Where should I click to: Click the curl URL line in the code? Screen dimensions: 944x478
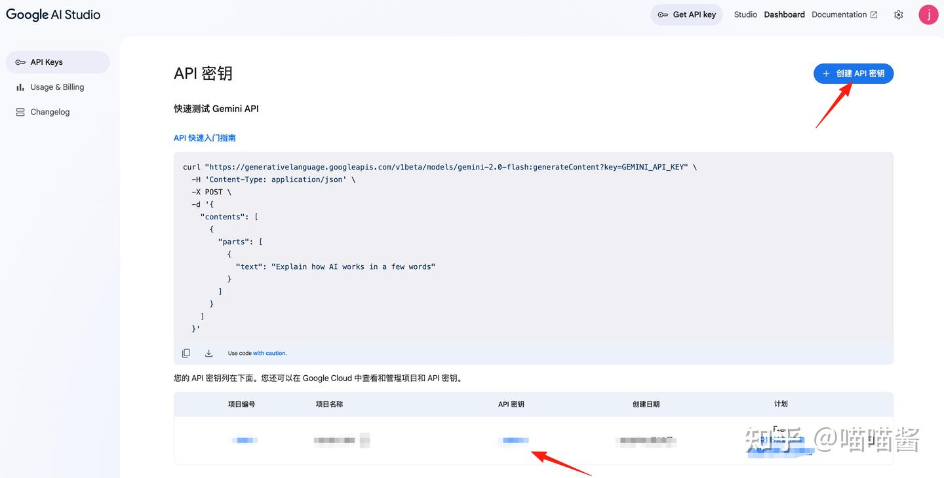pos(440,167)
